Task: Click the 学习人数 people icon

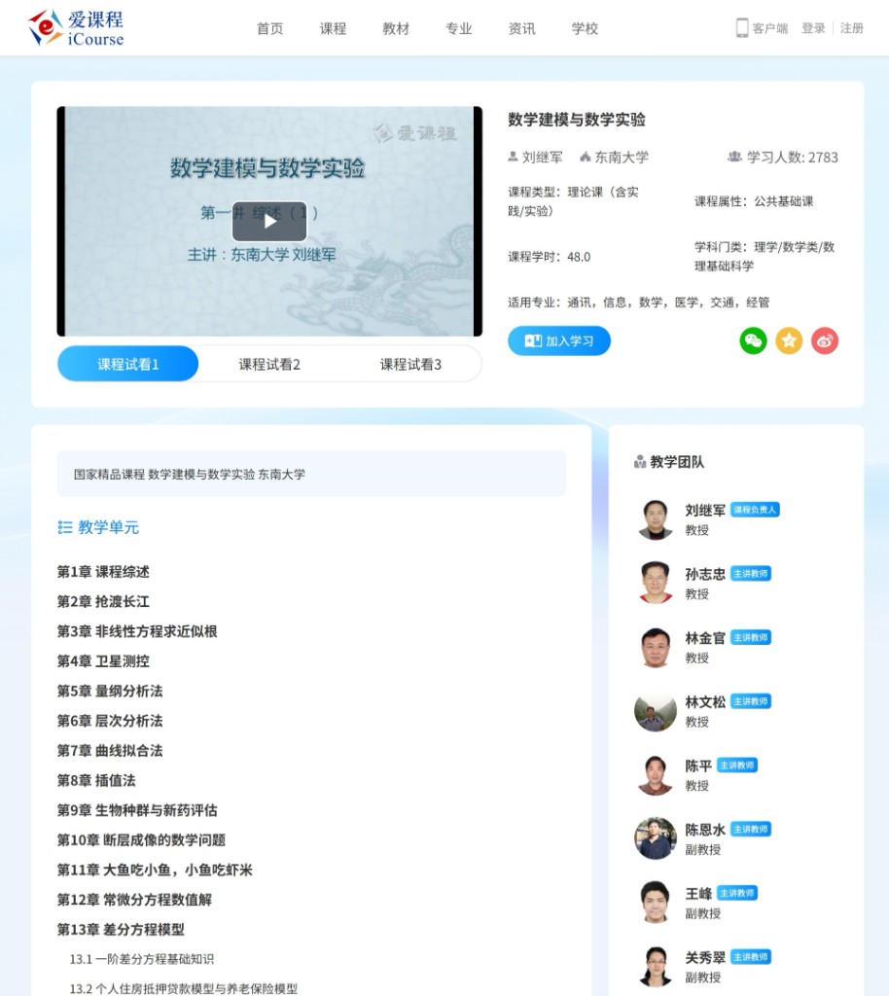Action: (x=734, y=157)
